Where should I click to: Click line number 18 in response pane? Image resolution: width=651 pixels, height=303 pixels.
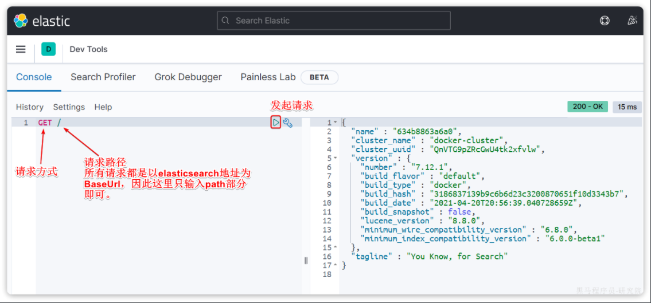click(326, 274)
